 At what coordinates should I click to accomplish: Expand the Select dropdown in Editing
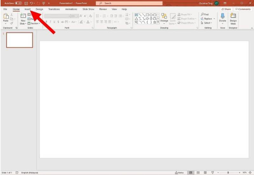pos(207,23)
